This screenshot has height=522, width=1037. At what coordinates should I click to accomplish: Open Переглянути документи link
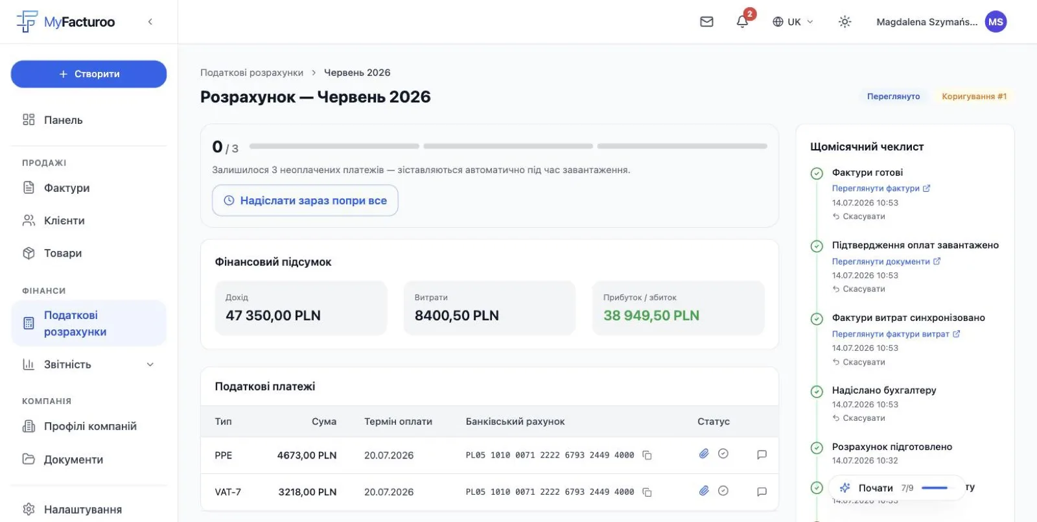point(886,261)
